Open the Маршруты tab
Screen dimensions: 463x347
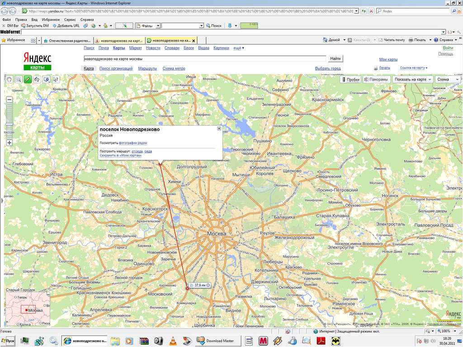coord(147,69)
